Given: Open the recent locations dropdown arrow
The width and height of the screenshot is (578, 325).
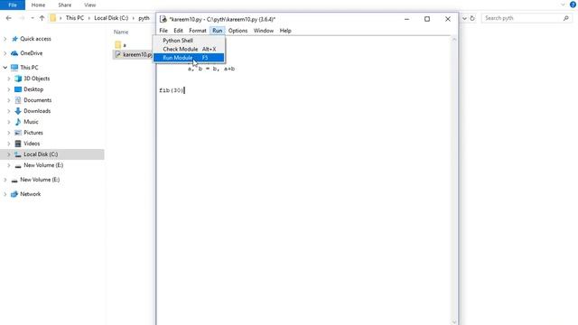Looking at the screenshot, I should [33, 18].
